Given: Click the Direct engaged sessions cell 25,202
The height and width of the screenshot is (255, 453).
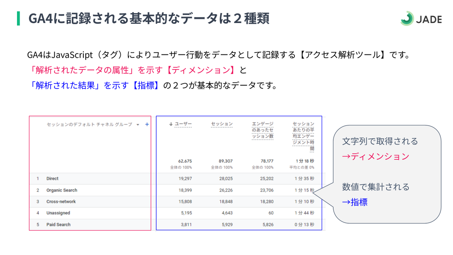Looking at the screenshot, I should click(x=267, y=178).
